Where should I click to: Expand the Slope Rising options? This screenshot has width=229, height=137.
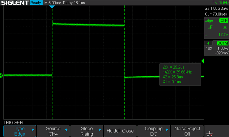coord(87,131)
